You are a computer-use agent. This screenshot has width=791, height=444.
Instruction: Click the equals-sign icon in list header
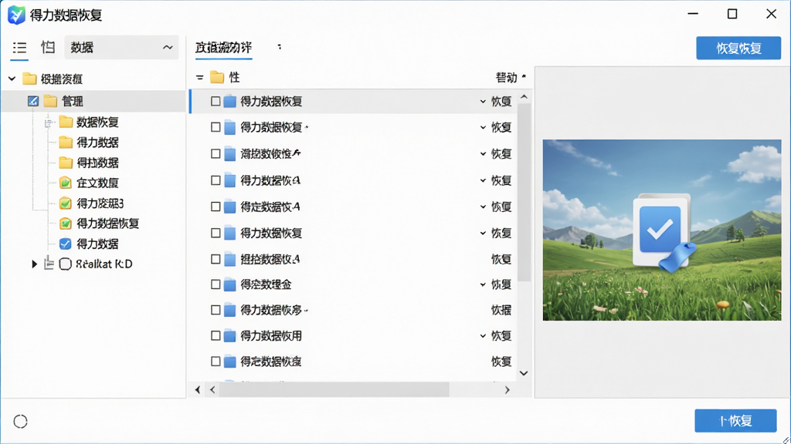point(200,78)
